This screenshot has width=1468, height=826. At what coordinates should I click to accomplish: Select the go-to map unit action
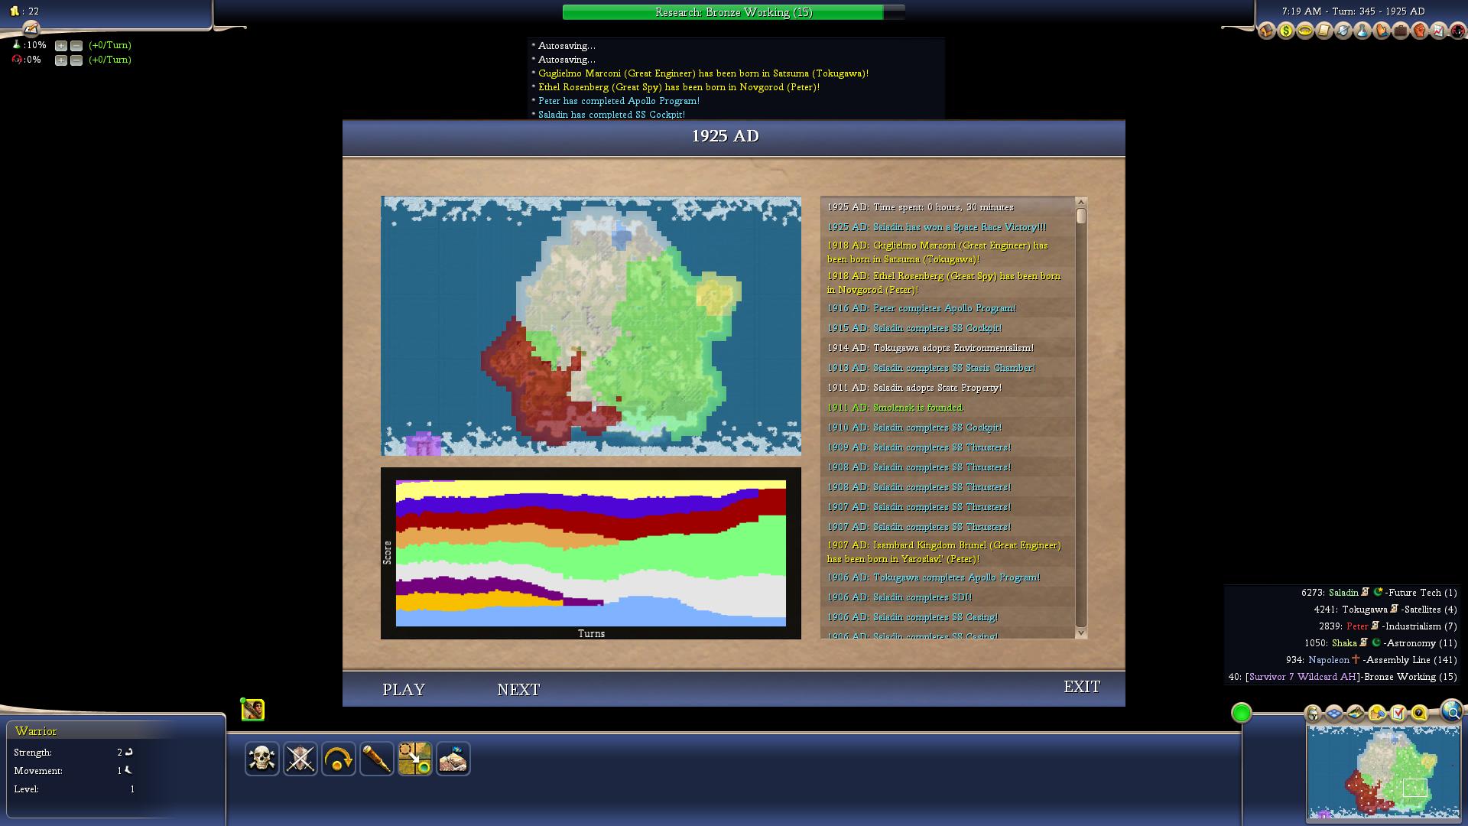click(415, 759)
